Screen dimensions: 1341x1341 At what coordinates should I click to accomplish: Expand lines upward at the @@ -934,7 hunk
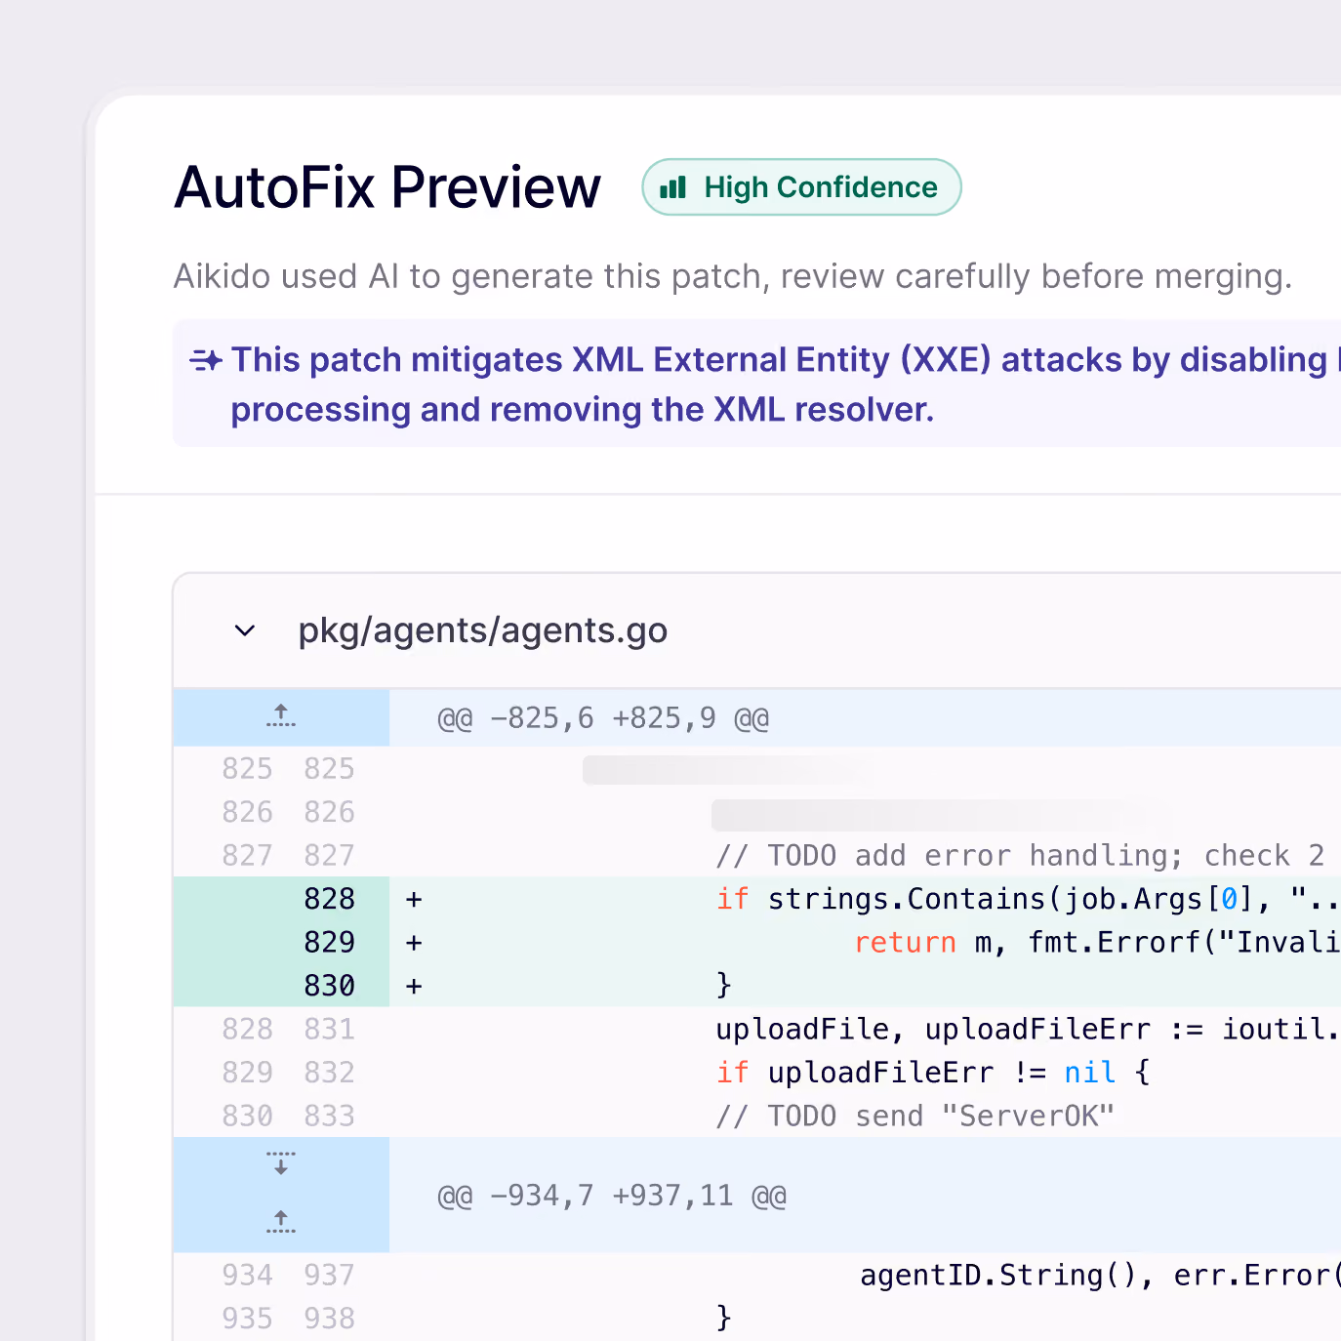click(281, 1221)
